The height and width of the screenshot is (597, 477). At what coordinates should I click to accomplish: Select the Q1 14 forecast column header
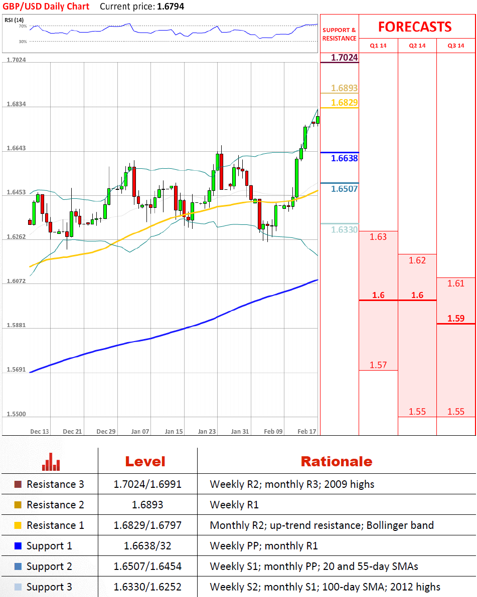point(378,46)
